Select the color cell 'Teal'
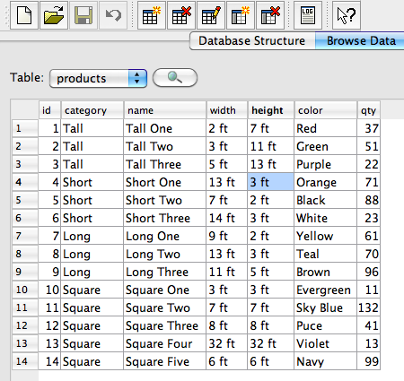Image resolution: width=404 pixels, height=381 pixels. pos(326,254)
